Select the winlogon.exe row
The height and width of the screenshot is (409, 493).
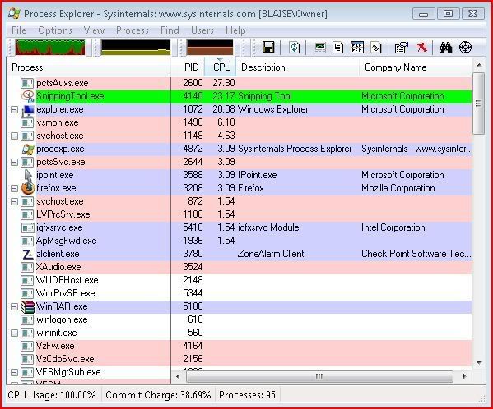(239, 320)
